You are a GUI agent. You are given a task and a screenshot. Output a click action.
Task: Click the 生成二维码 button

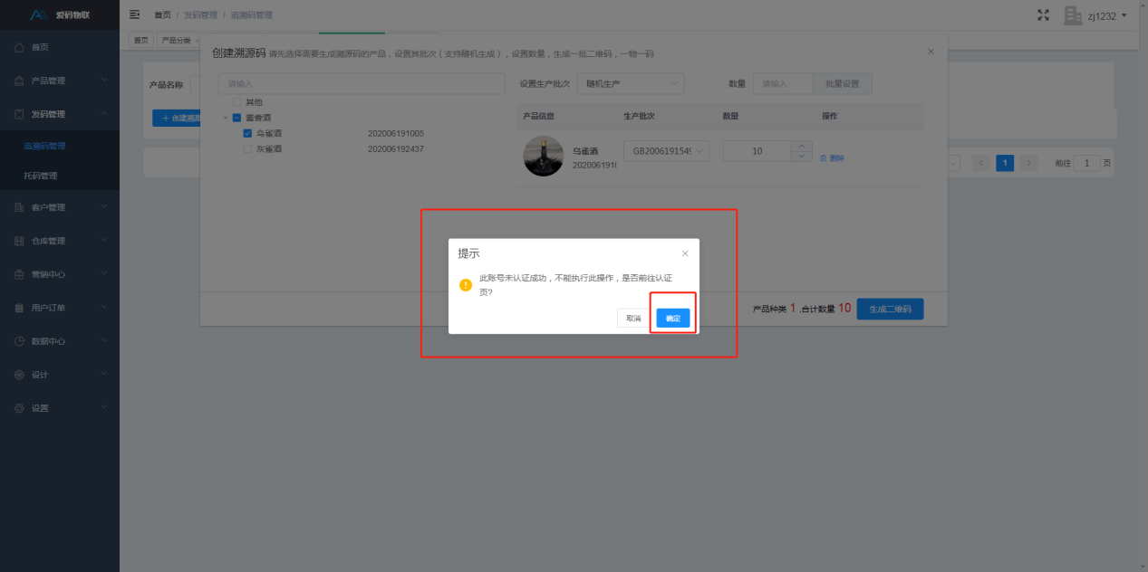[890, 309]
